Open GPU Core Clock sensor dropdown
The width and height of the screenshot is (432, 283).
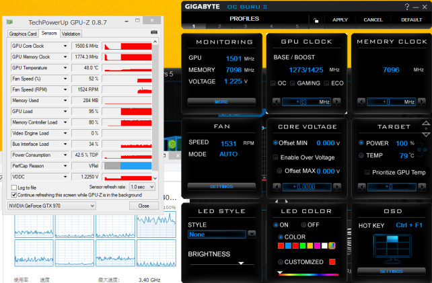click(65, 46)
